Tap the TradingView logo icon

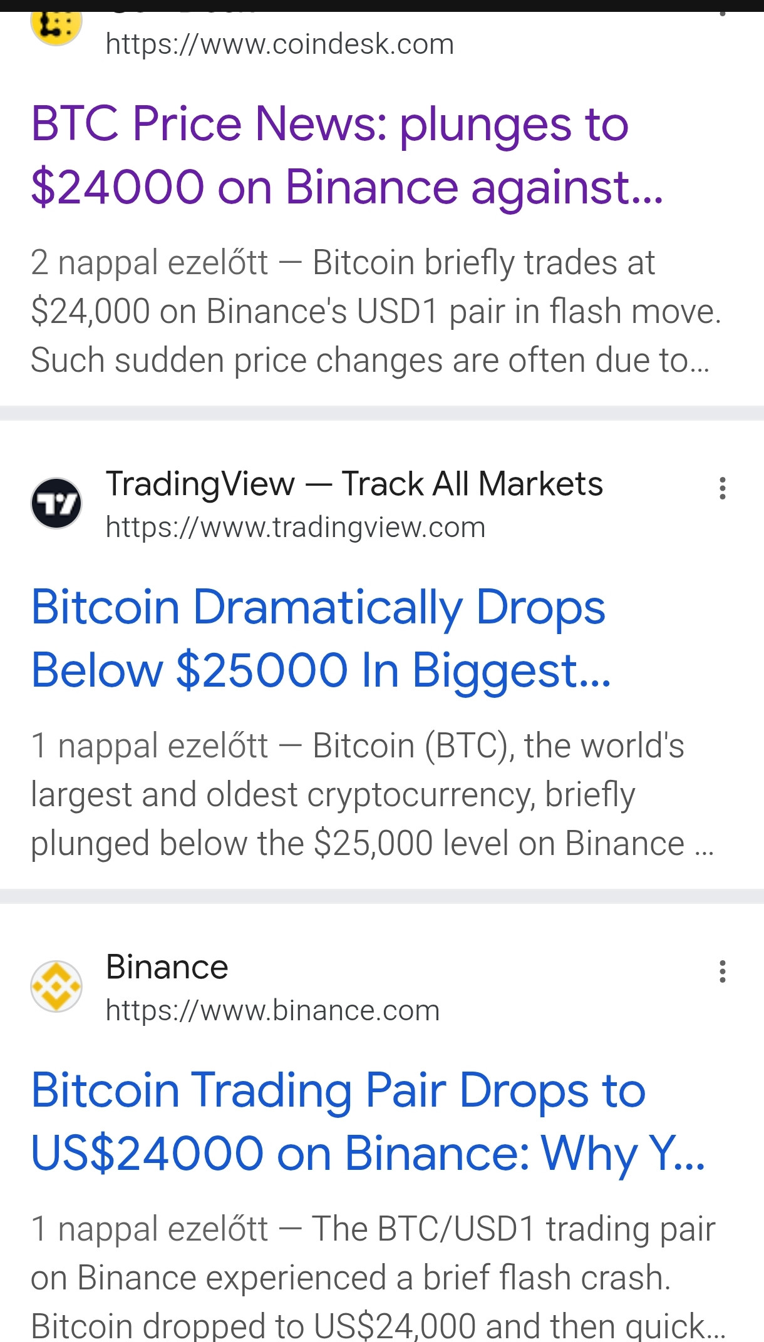point(56,503)
